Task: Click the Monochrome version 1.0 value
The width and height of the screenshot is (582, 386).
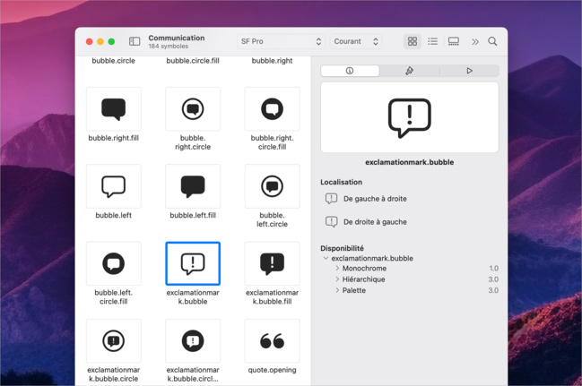Action: pyautogui.click(x=493, y=268)
